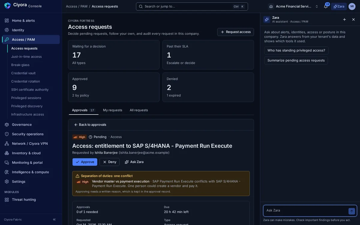Image resolution: width=360 pixels, height=225 pixels.
Task: Open Monitoring & portal section
Action: (31, 163)
